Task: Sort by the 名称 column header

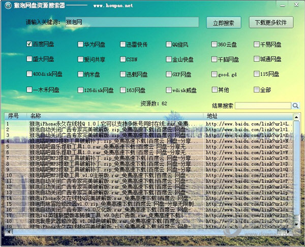Action: click(115, 116)
